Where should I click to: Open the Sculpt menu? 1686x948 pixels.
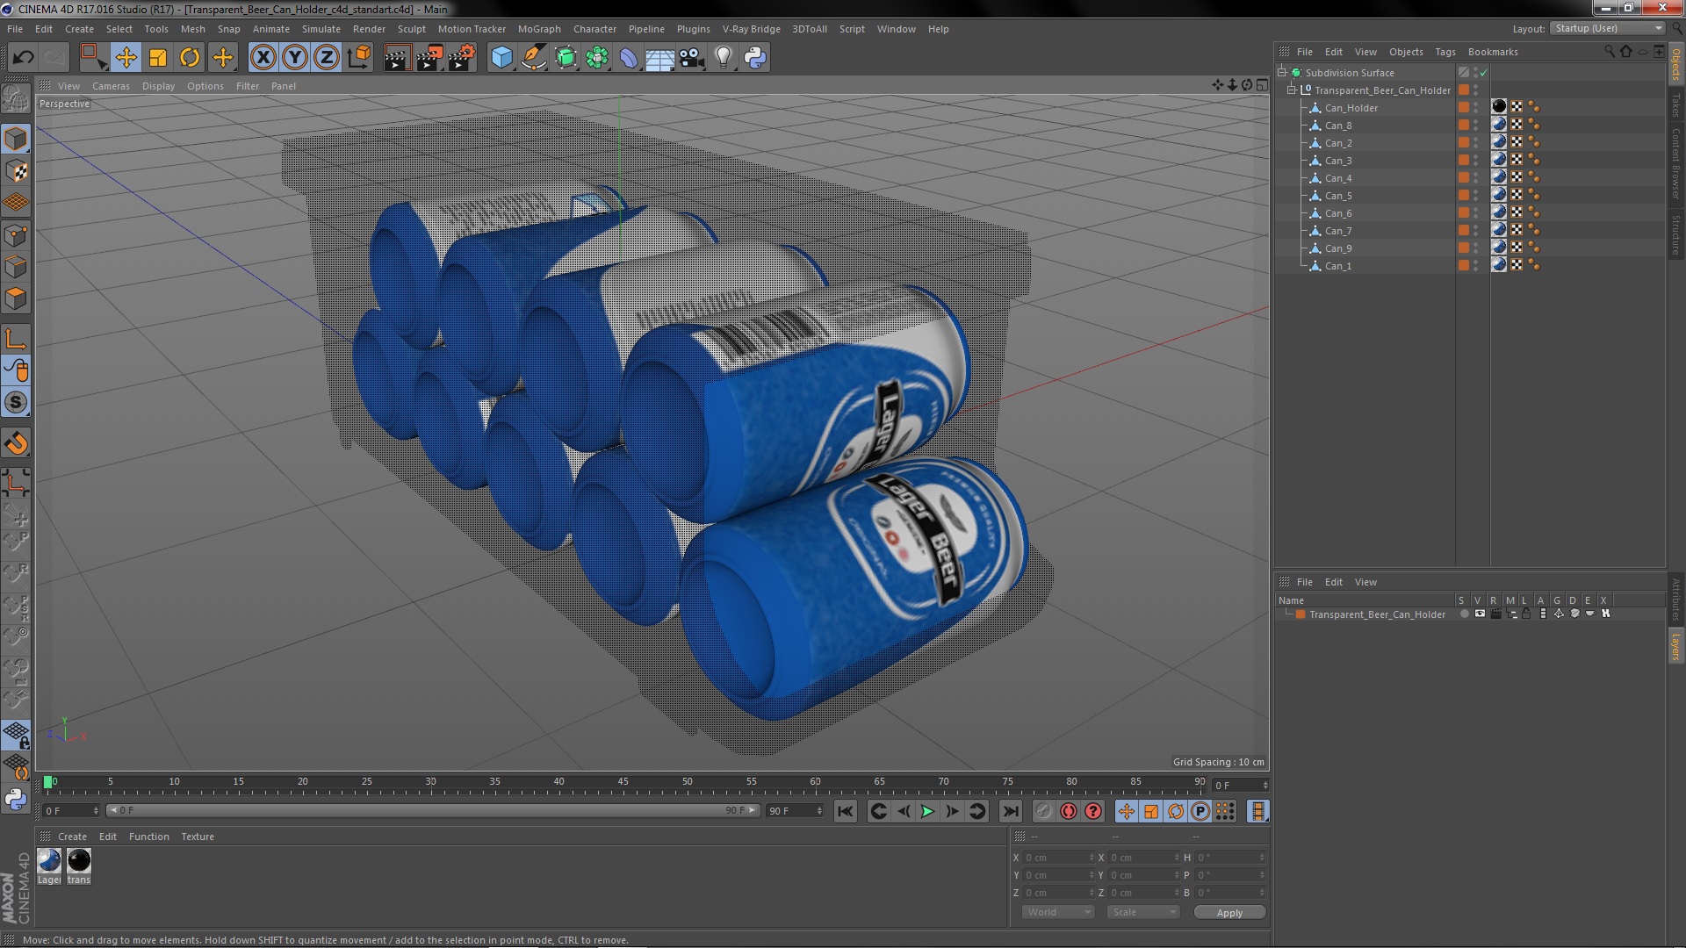click(411, 29)
